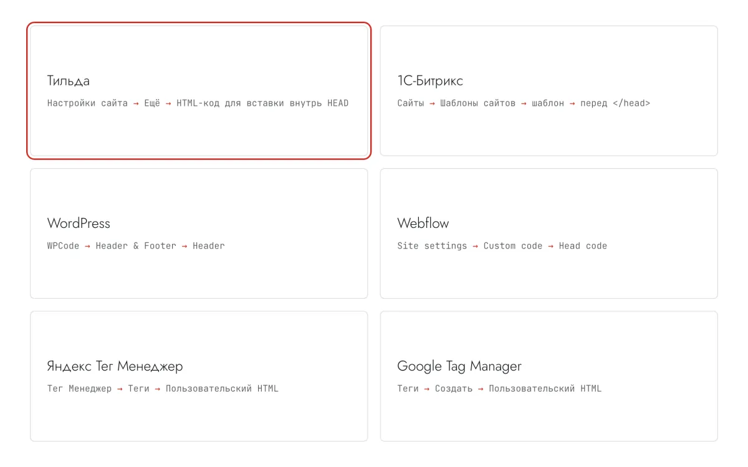This screenshot has height=467, width=748.
Task: Open the Google Tag Manager card
Action: click(x=549, y=376)
